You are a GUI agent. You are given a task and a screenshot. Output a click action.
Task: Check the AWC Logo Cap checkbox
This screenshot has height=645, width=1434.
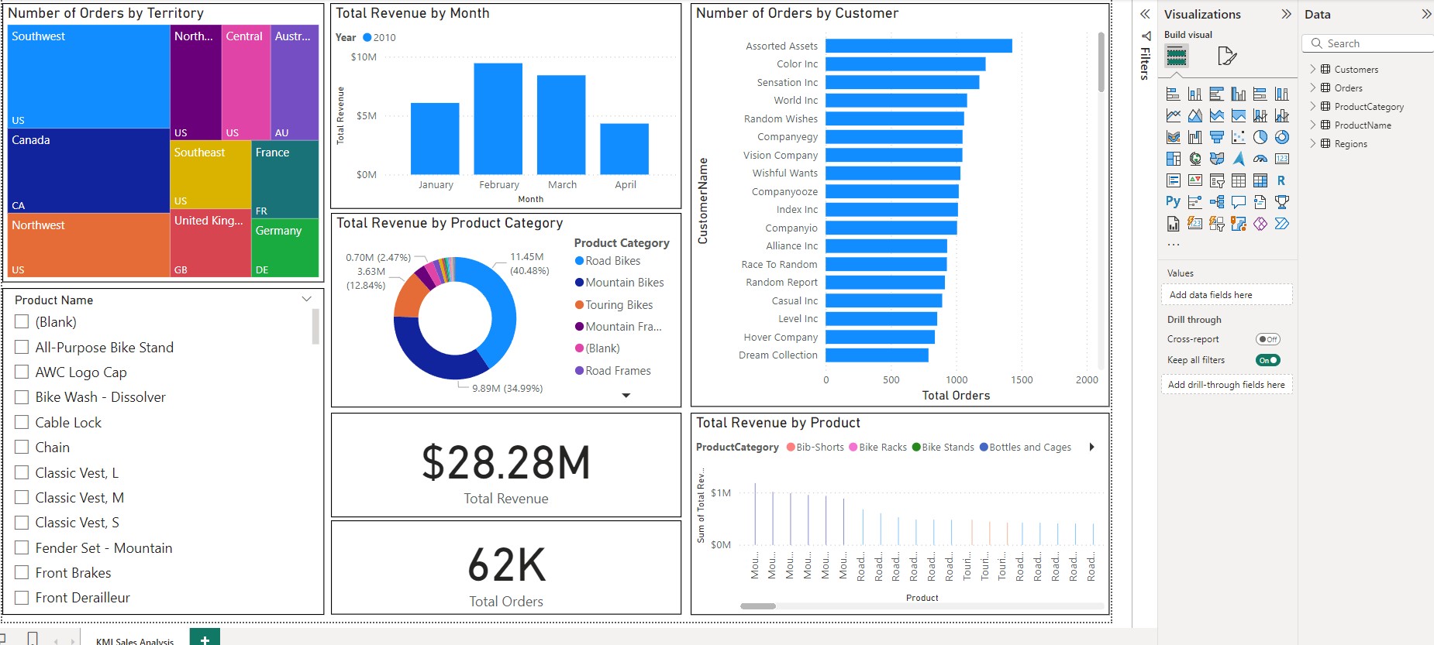click(22, 372)
